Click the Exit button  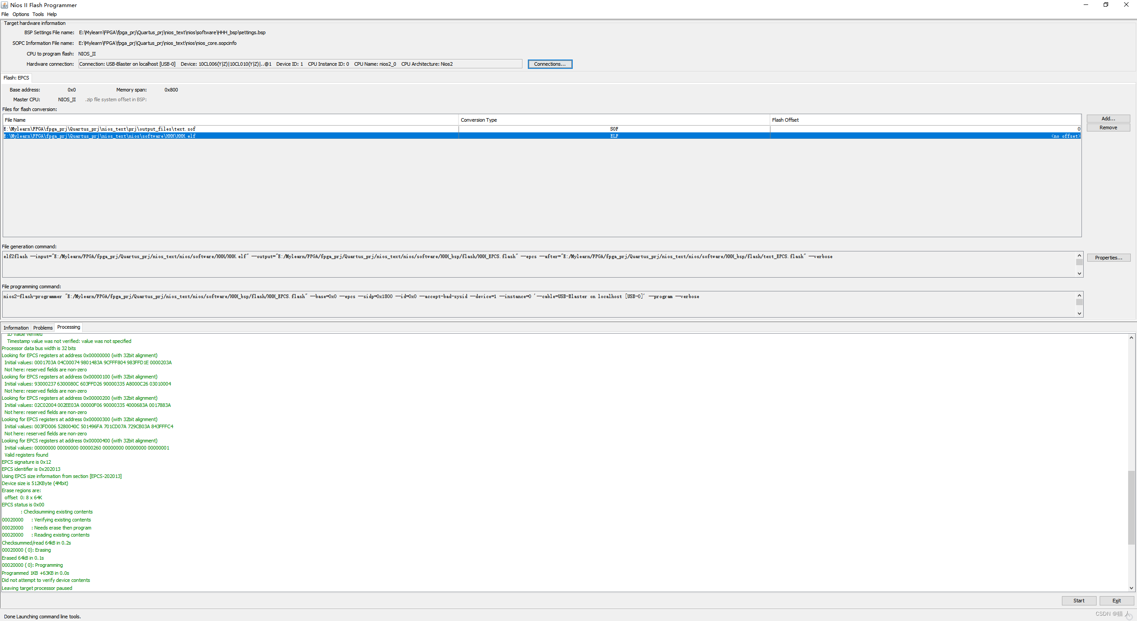point(1116,601)
